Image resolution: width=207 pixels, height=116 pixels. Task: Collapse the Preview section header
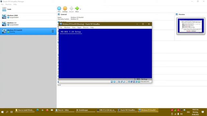[181, 15]
